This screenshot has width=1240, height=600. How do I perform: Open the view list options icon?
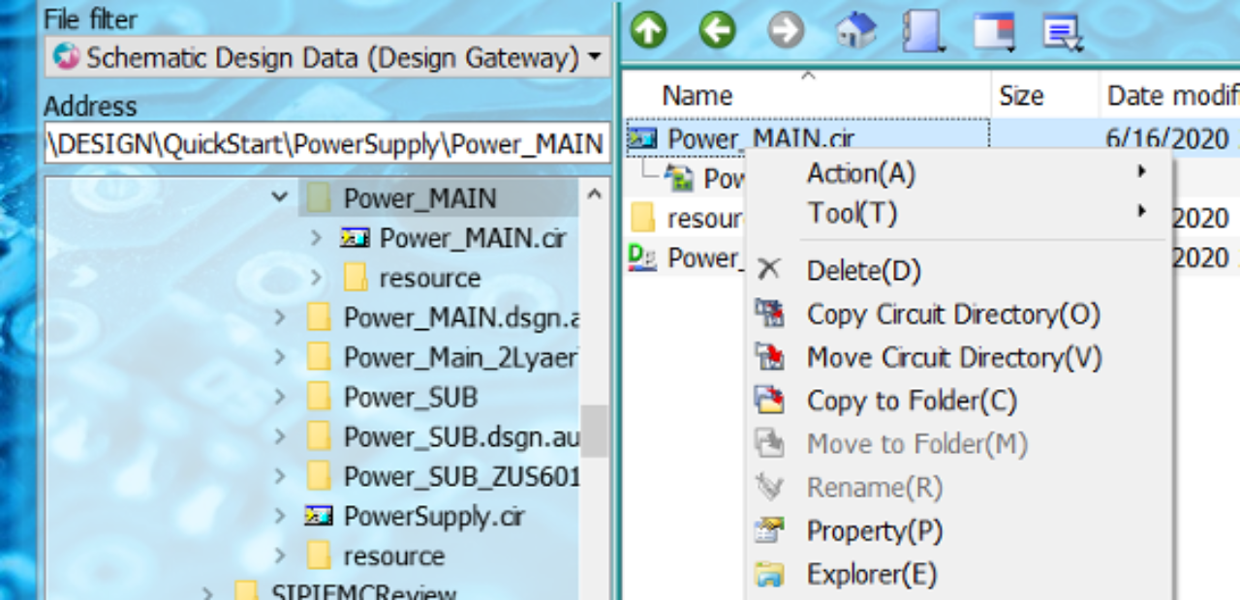(x=1062, y=32)
